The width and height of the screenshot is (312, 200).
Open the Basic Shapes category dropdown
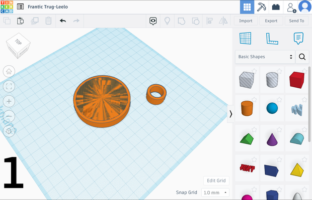click(265, 57)
